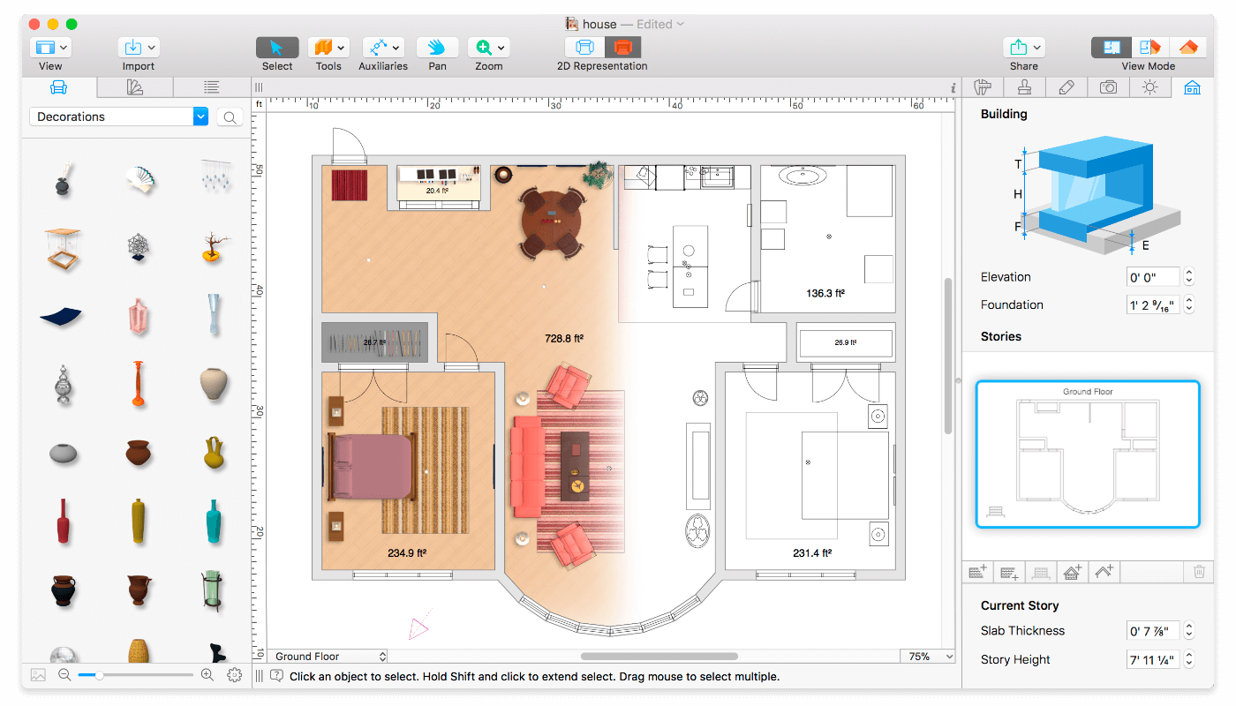Screen dimensions: 1236x706
Task: Open the library settings gear icon
Action: pyautogui.click(x=234, y=675)
